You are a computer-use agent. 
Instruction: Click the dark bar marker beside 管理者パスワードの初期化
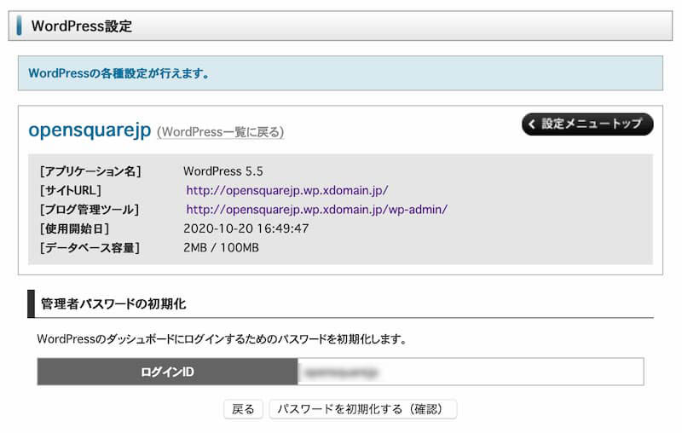(32, 303)
